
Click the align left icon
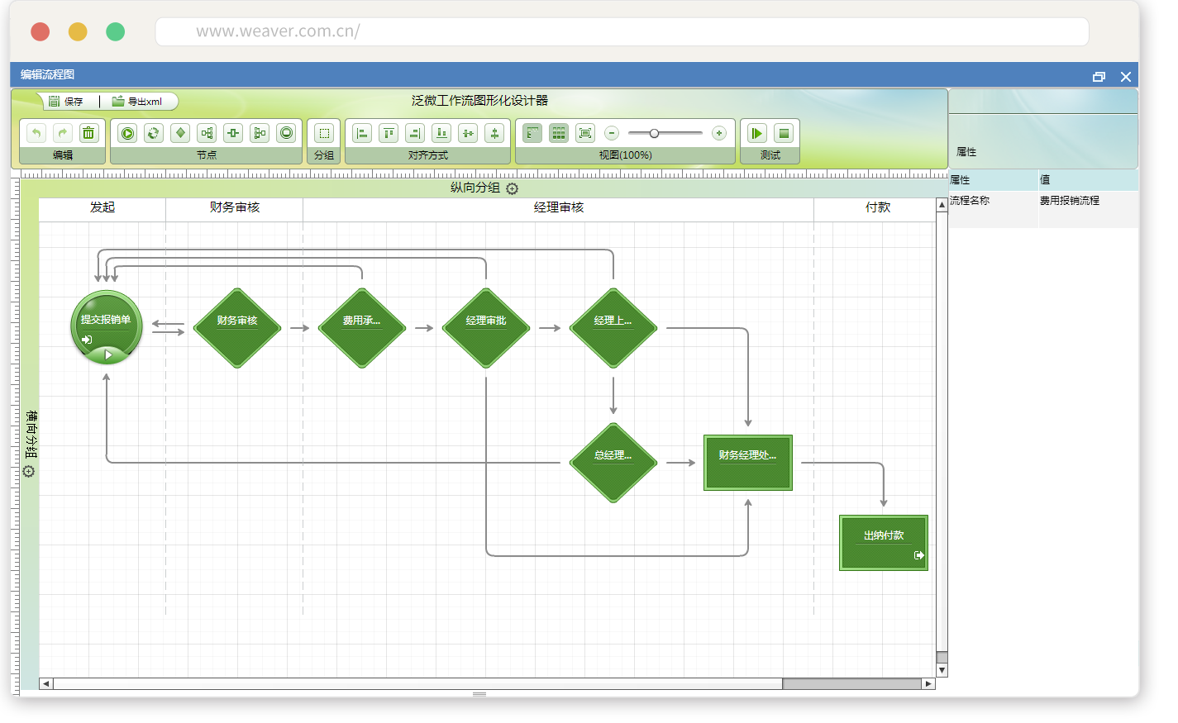[x=362, y=133]
